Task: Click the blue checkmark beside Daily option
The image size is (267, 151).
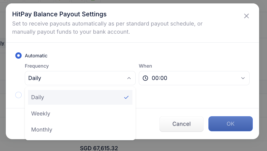Action: 126,97
